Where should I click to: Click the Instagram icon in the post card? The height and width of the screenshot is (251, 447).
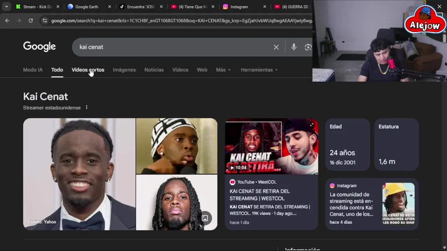[332, 186]
